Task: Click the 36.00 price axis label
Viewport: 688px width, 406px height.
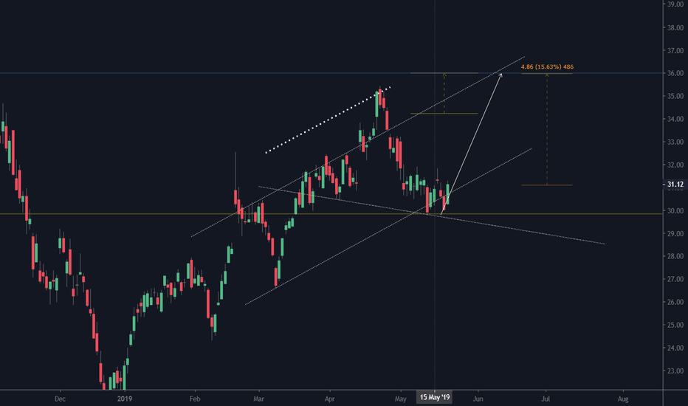Action: tap(675, 73)
